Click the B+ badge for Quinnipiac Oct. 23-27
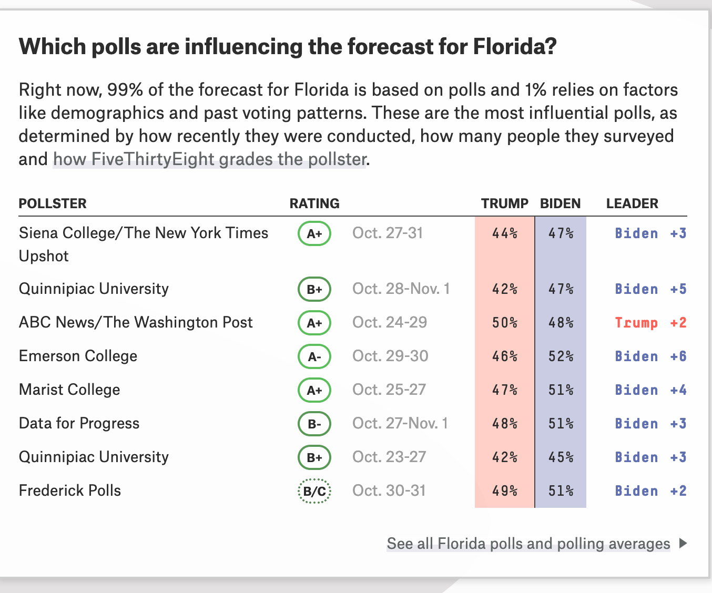712x593 pixels. 314,457
